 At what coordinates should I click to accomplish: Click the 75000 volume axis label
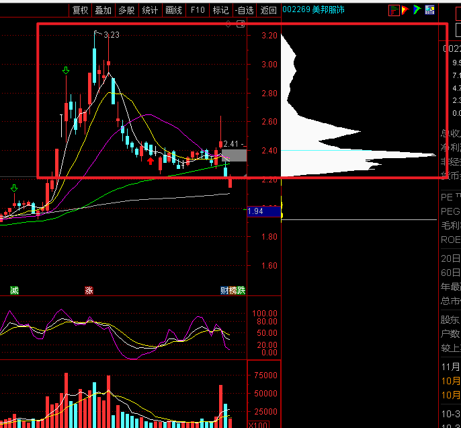pos(266,375)
